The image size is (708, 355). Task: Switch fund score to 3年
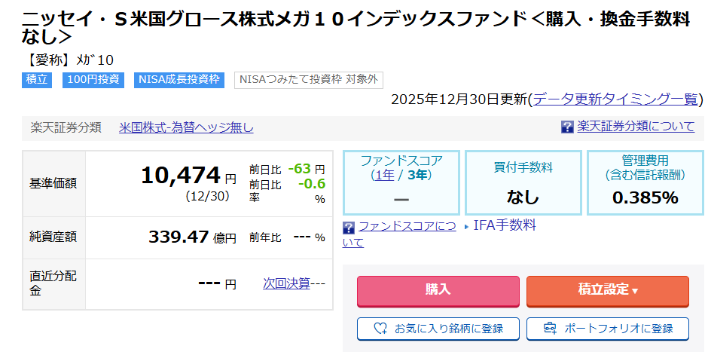(418, 175)
